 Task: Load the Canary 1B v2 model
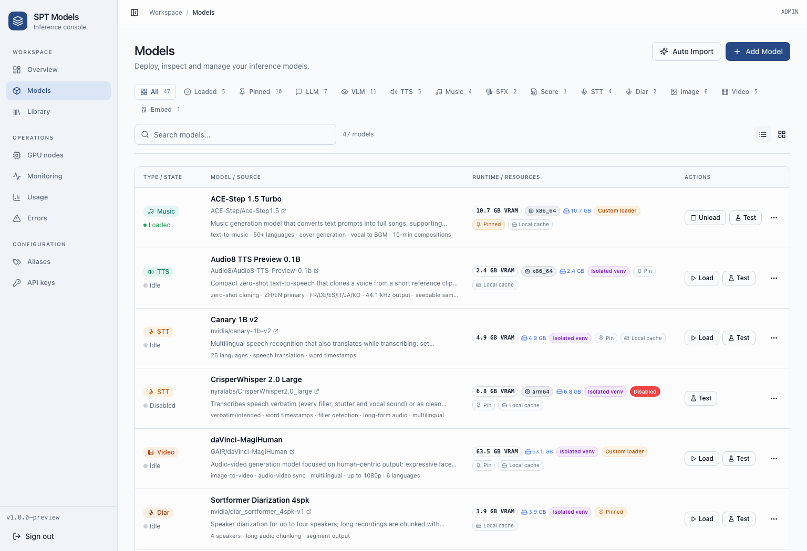(702, 338)
